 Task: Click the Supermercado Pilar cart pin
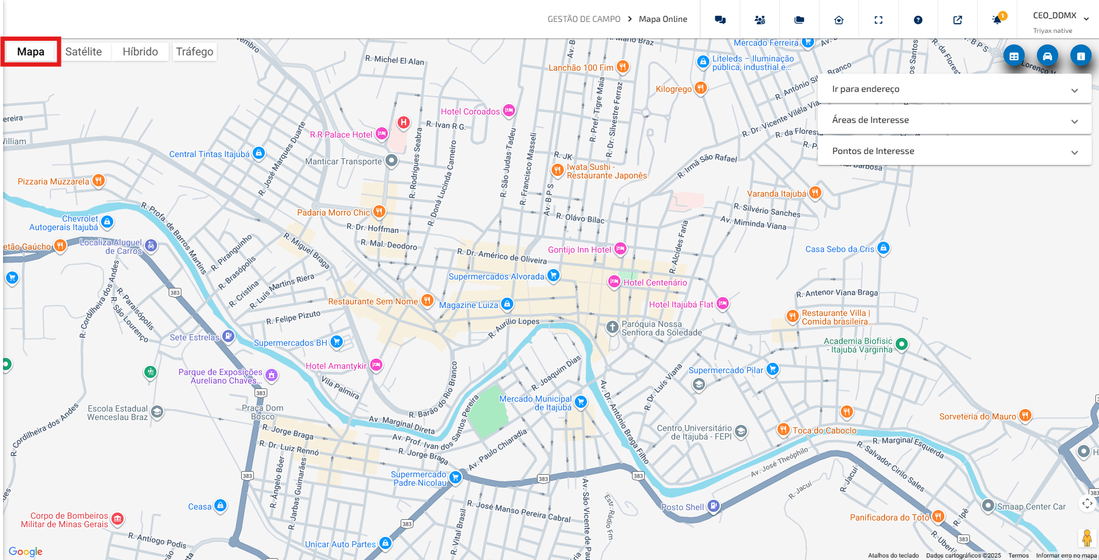[773, 369]
